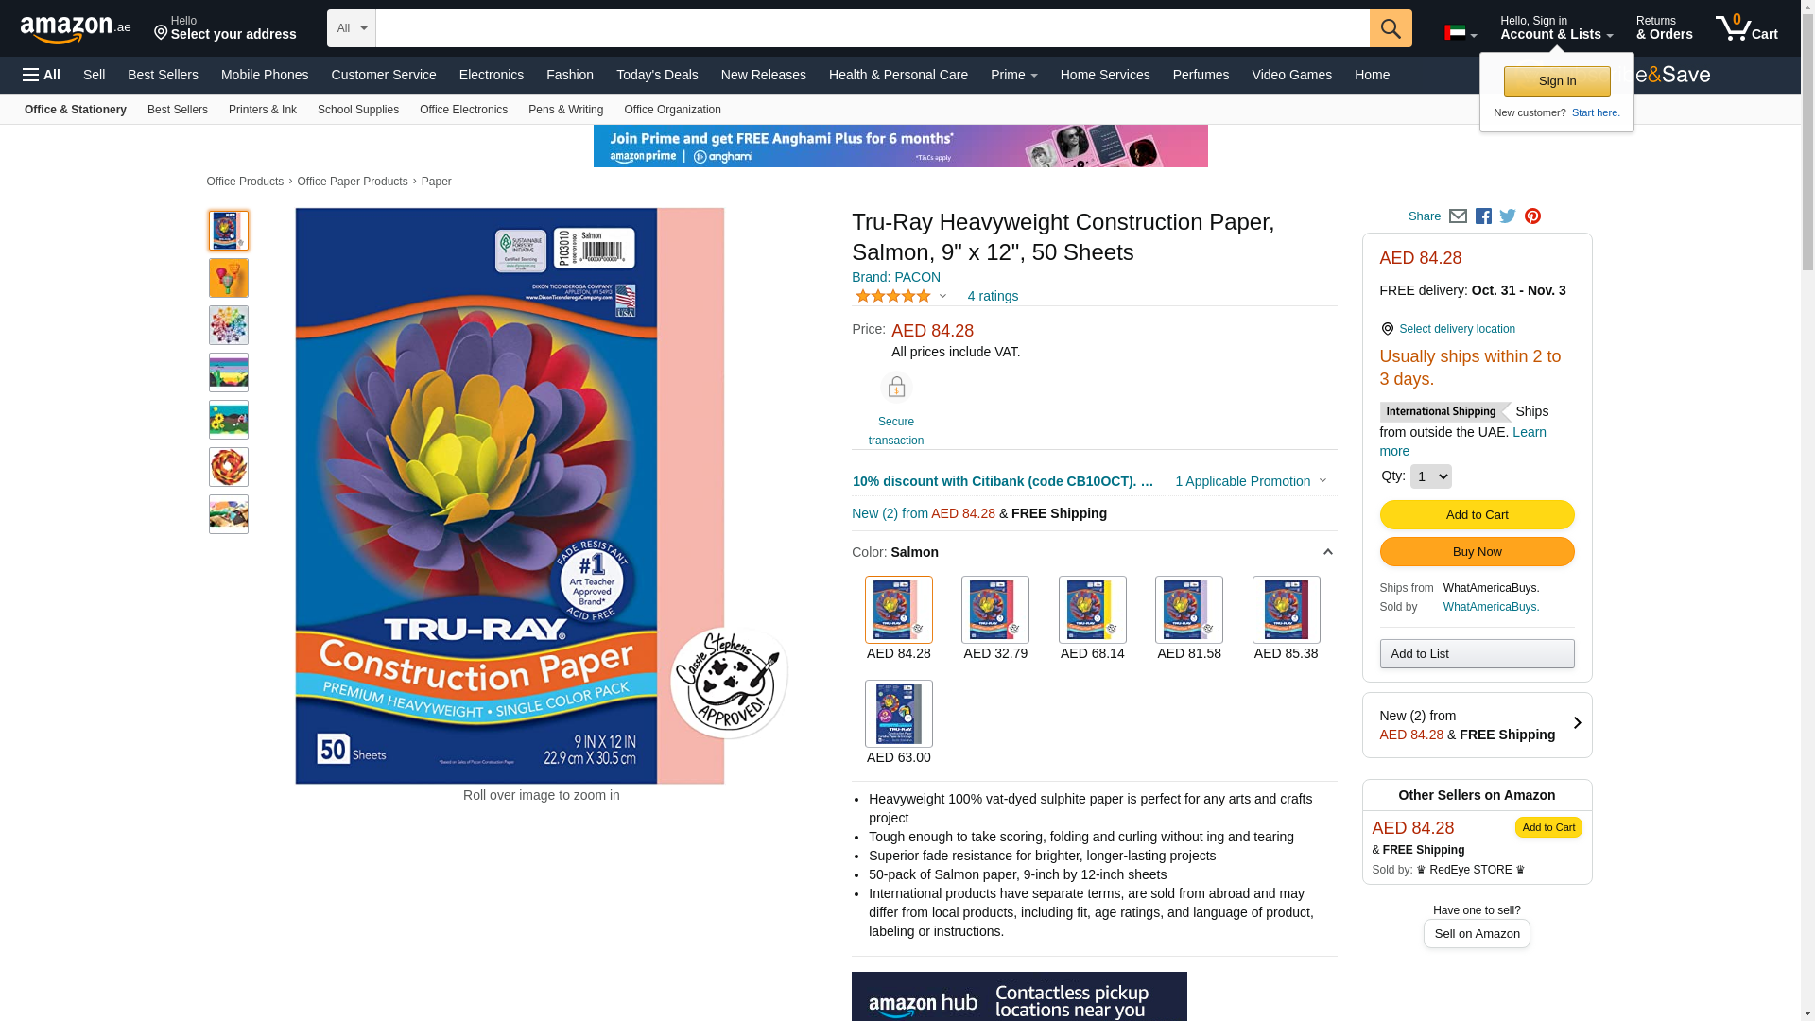Click the search magnifier button
Viewport: 1815px width, 1021px height.
coord(1391,28)
